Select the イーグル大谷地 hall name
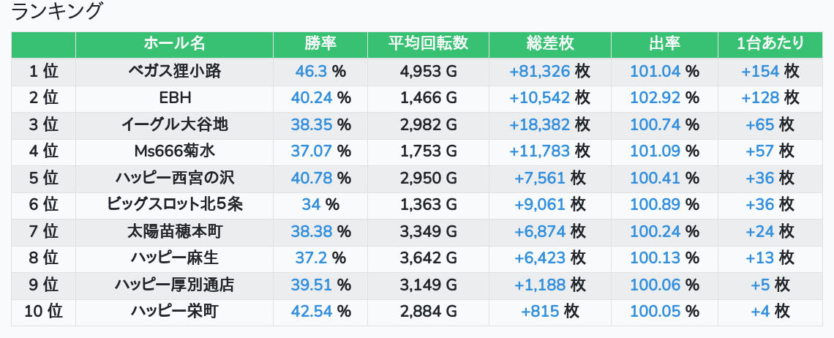This screenshot has height=338, width=834. click(174, 124)
